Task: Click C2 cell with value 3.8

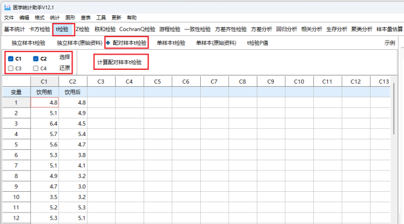Action: (x=73, y=155)
